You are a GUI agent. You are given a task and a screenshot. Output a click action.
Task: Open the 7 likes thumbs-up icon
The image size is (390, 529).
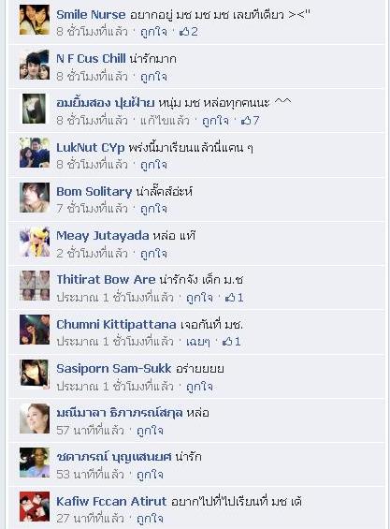coord(250,121)
